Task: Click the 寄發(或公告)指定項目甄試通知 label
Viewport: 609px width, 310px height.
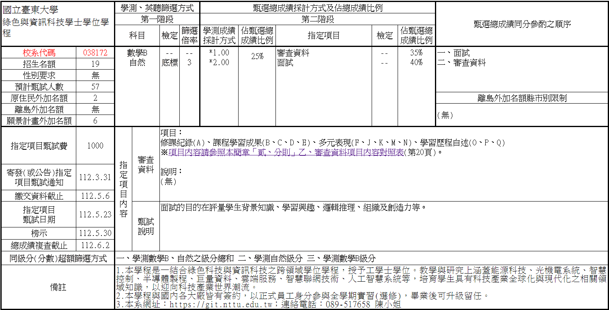Action: pyautogui.click(x=39, y=177)
